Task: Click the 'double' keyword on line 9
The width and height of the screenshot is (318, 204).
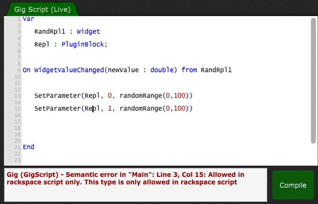Action: tap(162, 70)
